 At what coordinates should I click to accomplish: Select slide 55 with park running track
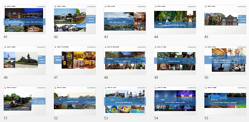[225, 101]
